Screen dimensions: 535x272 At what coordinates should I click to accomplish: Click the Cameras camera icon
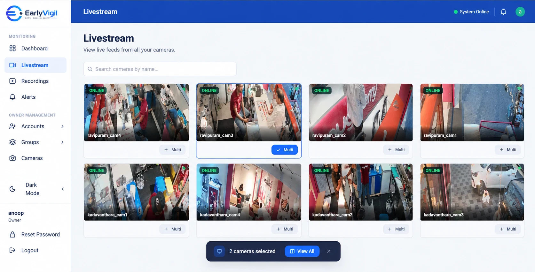point(12,158)
